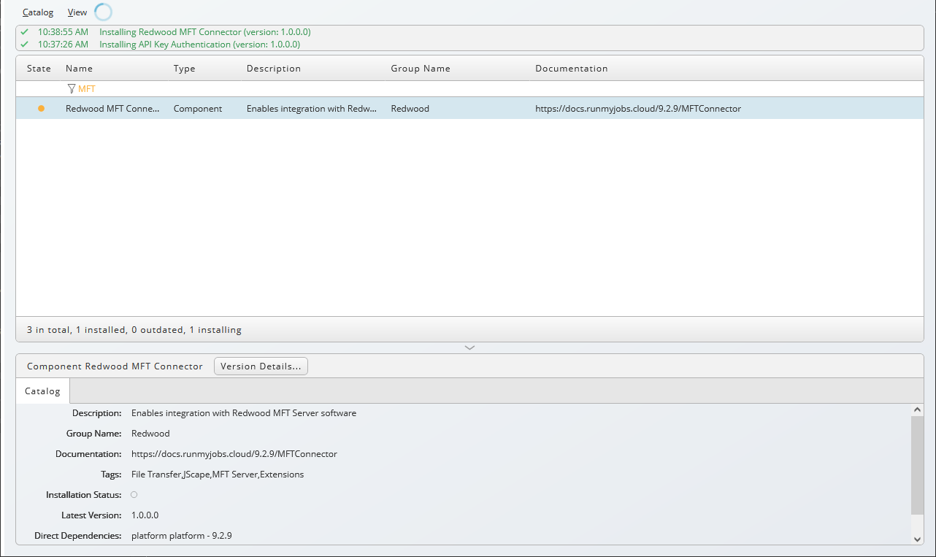
Task: Click the documentation URL in the table row
Action: pyautogui.click(x=638, y=109)
